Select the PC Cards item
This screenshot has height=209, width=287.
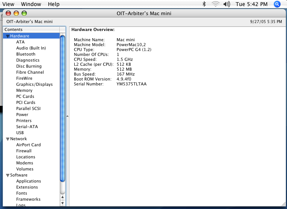(25, 96)
